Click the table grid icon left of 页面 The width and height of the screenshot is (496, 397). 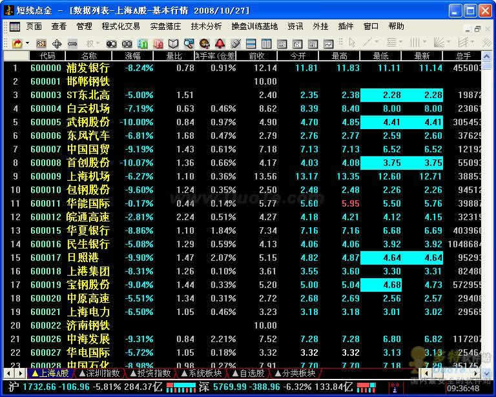[15, 26]
